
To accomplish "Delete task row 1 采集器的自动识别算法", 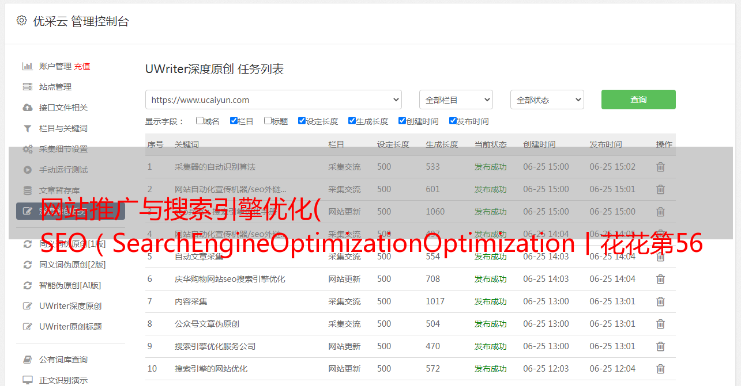I will (661, 167).
